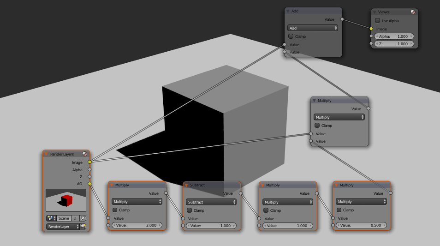The height and width of the screenshot is (246, 440).
Task: Collapse the Render Layers node triangle
Action: (x=46, y=154)
